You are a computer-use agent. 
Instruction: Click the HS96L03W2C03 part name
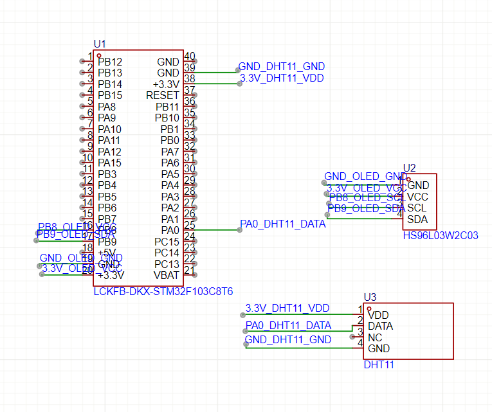pos(441,236)
